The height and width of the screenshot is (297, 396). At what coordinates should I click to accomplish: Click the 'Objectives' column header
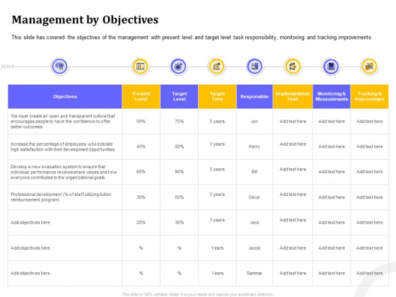click(x=65, y=96)
